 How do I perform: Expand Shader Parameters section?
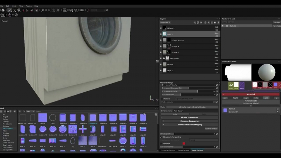[189, 118]
